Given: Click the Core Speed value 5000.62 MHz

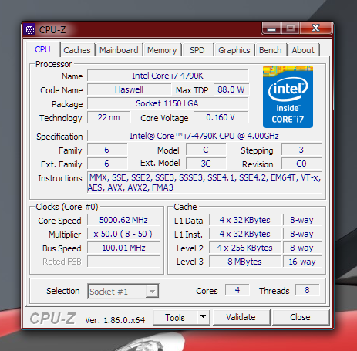Looking at the screenshot, I should click(123, 220).
